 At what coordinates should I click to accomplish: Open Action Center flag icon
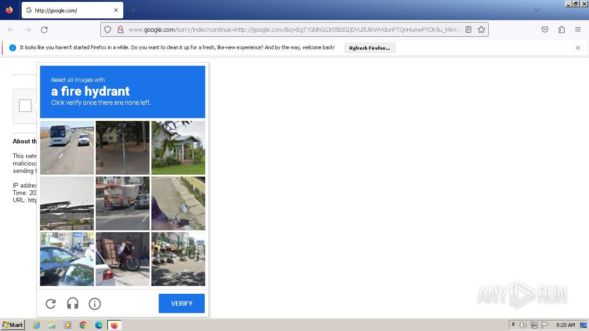545,325
